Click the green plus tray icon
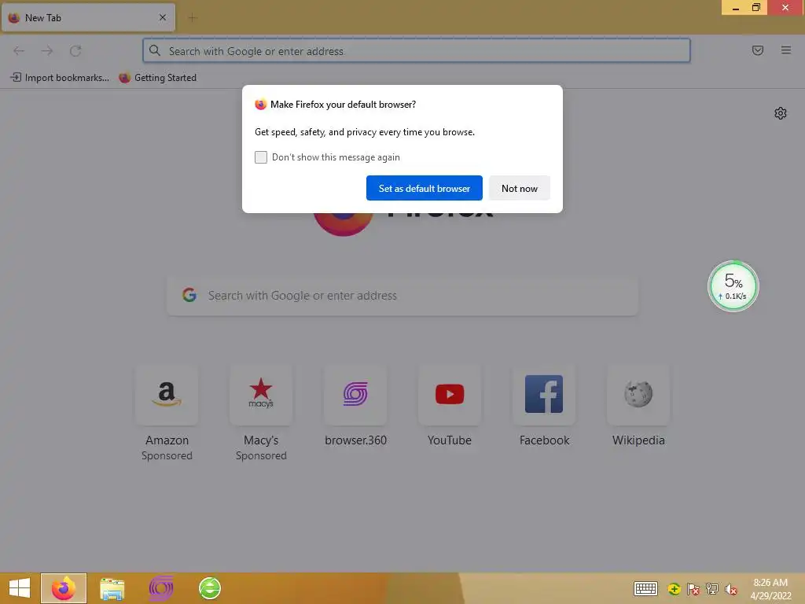 [674, 589]
